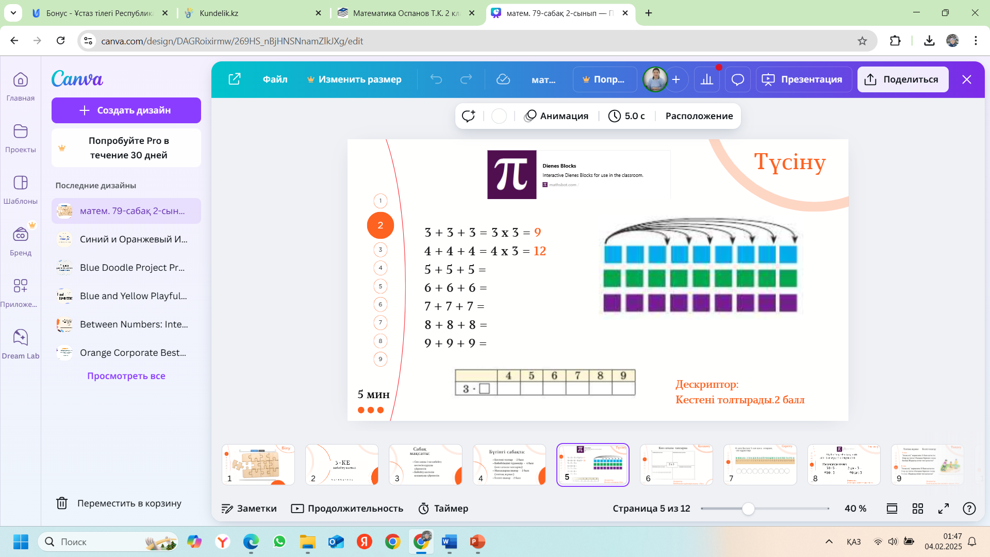Image resolution: width=990 pixels, height=557 pixels.
Task: Toggle the page thumbnails strip view
Action: tap(892, 509)
